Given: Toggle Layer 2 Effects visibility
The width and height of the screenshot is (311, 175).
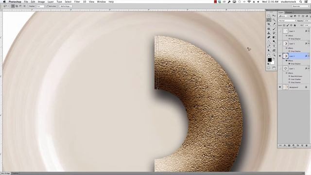Looking at the screenshot, I should tap(287, 60).
